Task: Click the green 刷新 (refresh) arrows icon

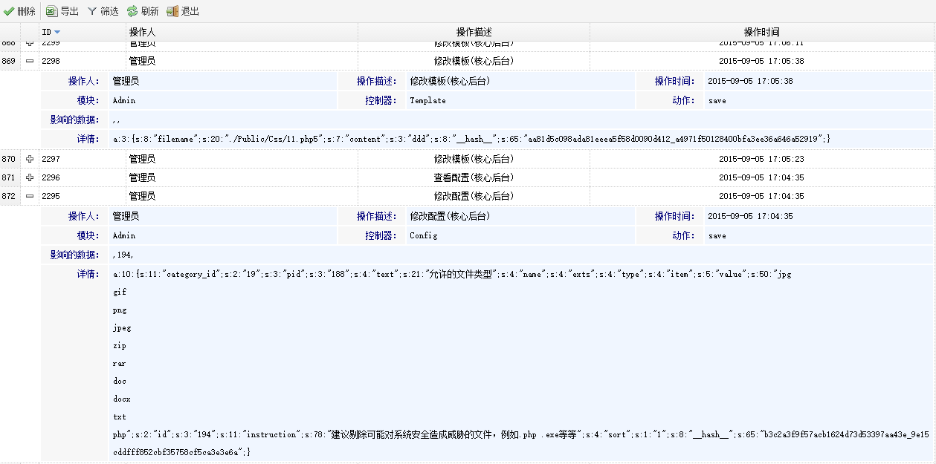Action: 132,11
